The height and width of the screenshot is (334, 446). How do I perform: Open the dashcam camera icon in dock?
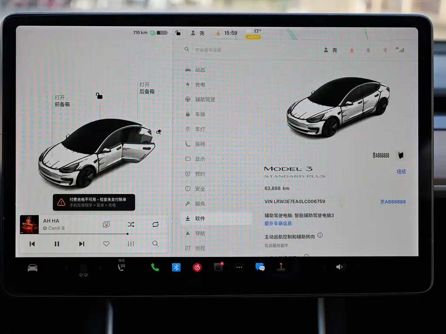click(218, 267)
